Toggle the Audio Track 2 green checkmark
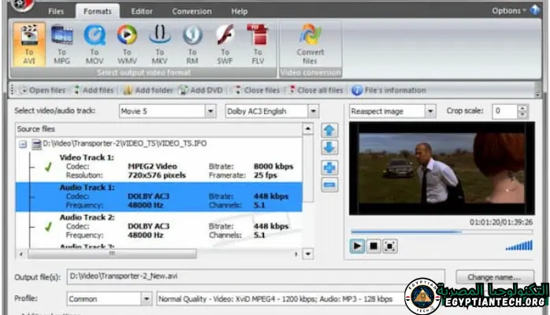The height and width of the screenshot is (315, 550). tap(46, 226)
